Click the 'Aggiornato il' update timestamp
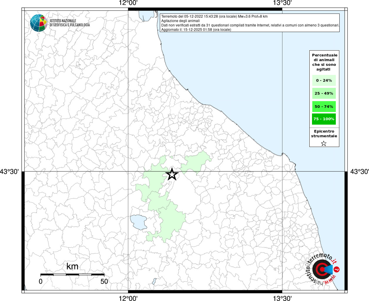 click(x=196, y=30)
